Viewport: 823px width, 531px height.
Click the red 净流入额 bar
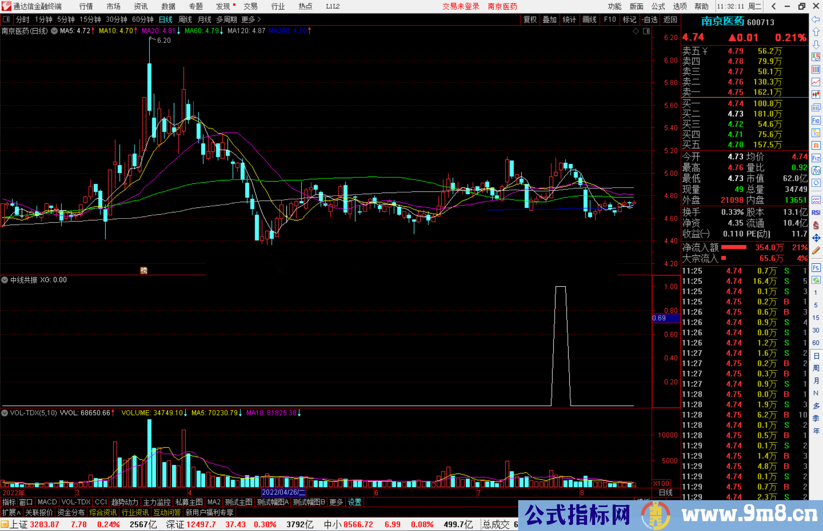733,247
